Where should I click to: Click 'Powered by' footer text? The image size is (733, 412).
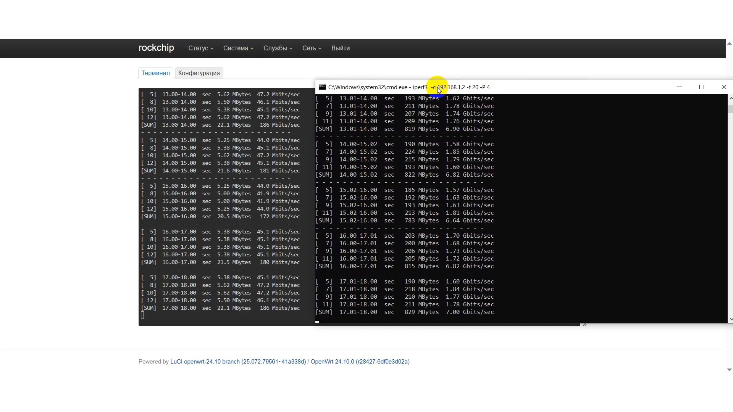tap(153, 362)
